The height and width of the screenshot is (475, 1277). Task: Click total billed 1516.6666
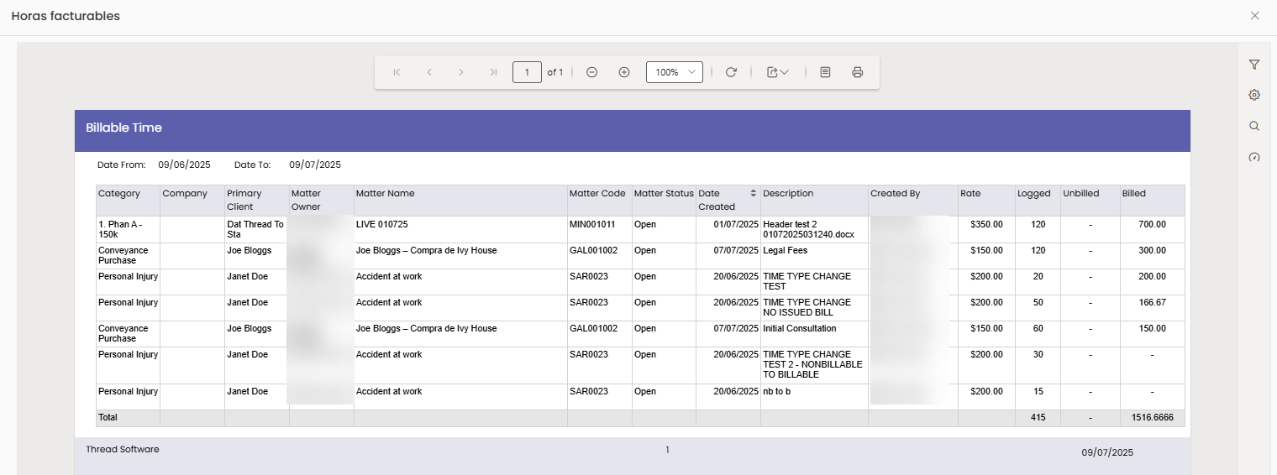tap(1152, 418)
